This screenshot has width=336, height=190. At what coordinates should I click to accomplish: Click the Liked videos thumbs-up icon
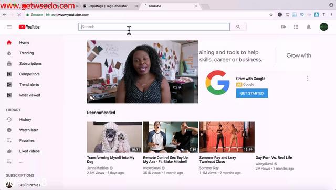pyautogui.click(x=9, y=151)
